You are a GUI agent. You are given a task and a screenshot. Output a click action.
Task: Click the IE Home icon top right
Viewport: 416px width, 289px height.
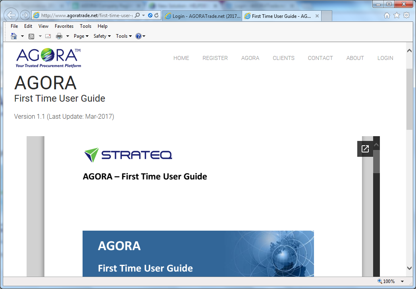click(x=387, y=15)
